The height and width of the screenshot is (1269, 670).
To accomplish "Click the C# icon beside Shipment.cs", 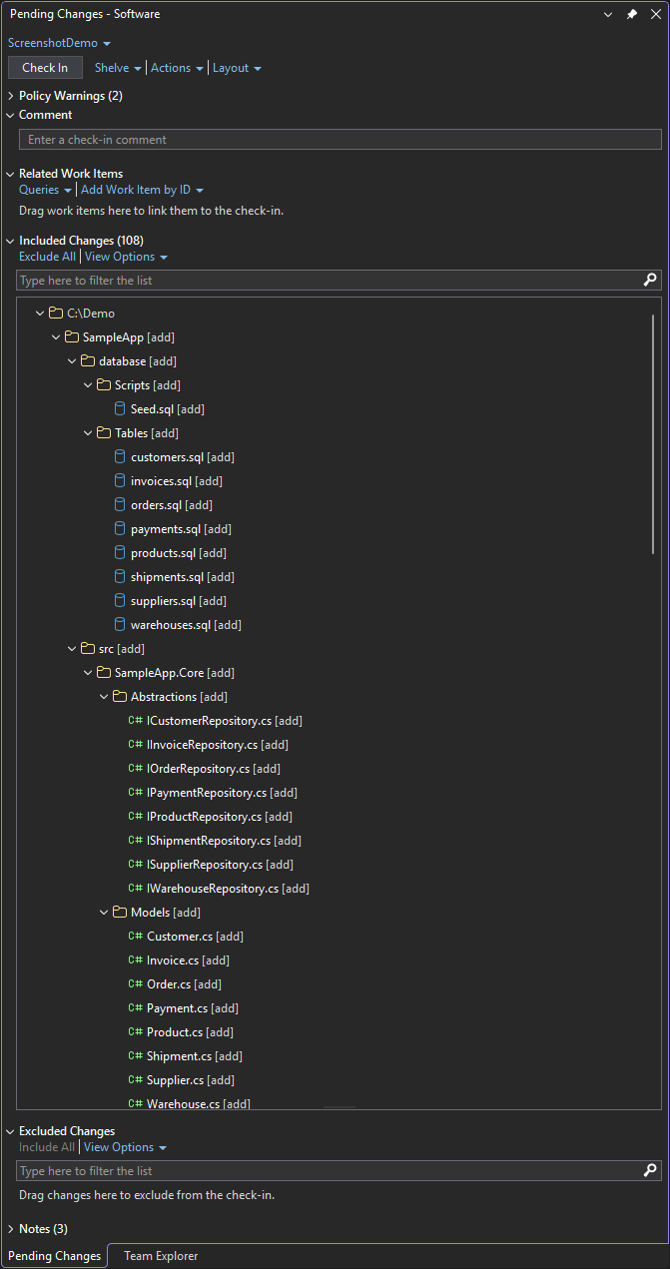I will point(135,1055).
